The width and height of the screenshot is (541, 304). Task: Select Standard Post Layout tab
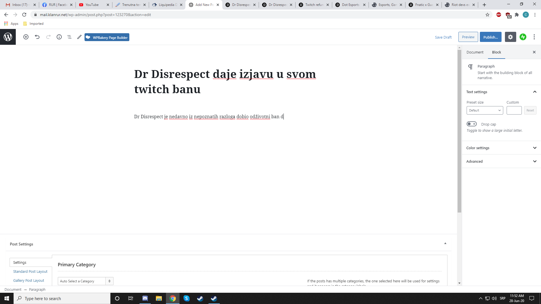[30, 271]
